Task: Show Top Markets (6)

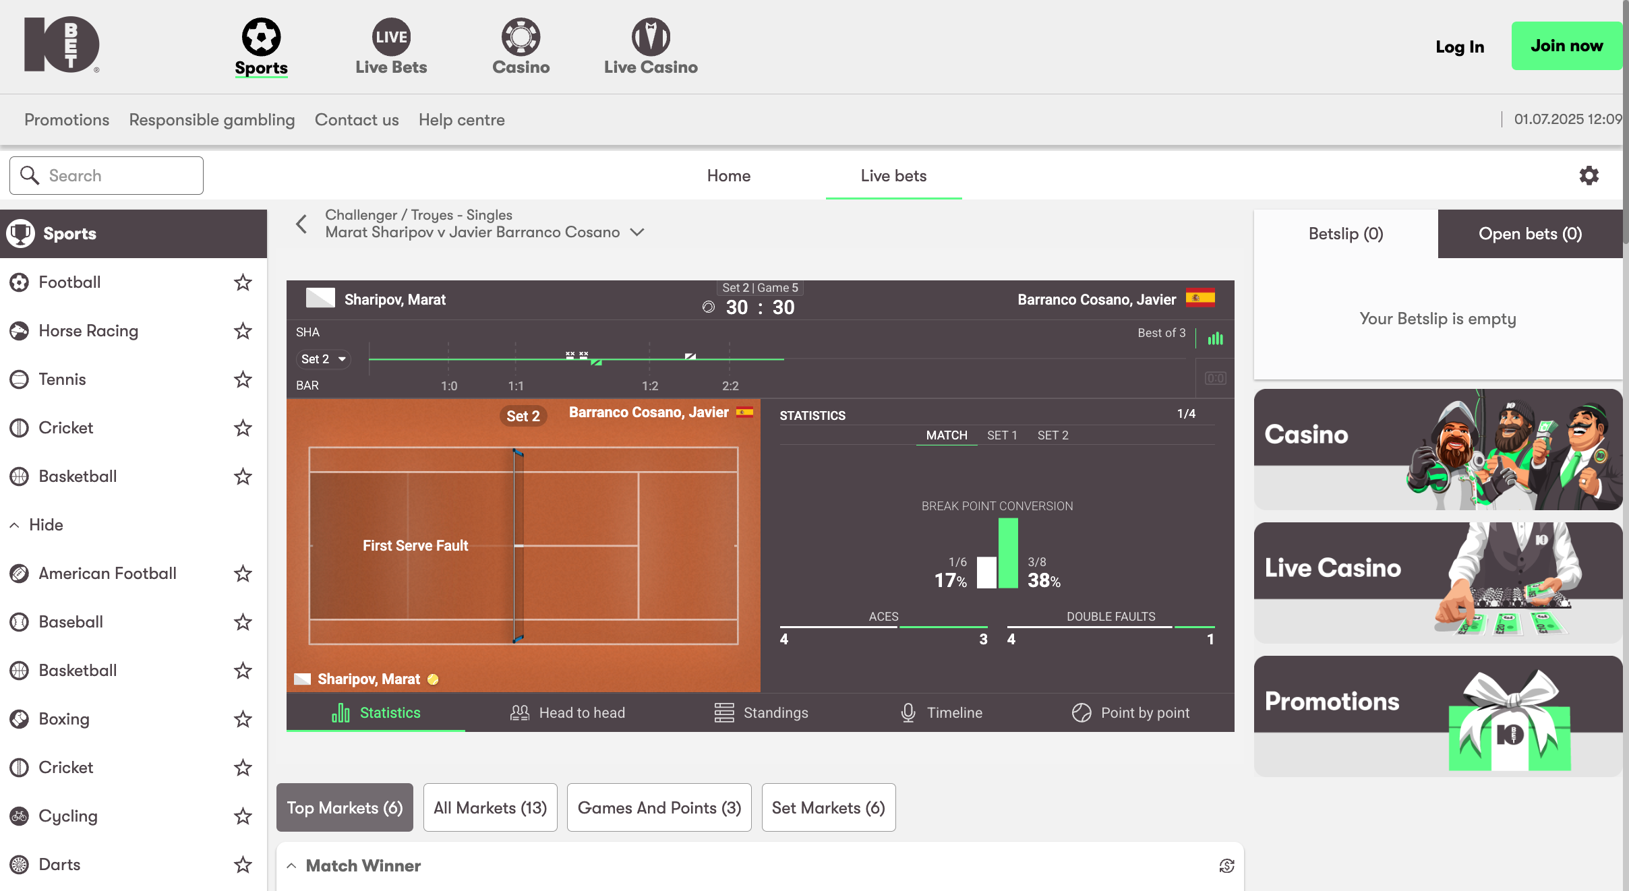Action: point(345,807)
